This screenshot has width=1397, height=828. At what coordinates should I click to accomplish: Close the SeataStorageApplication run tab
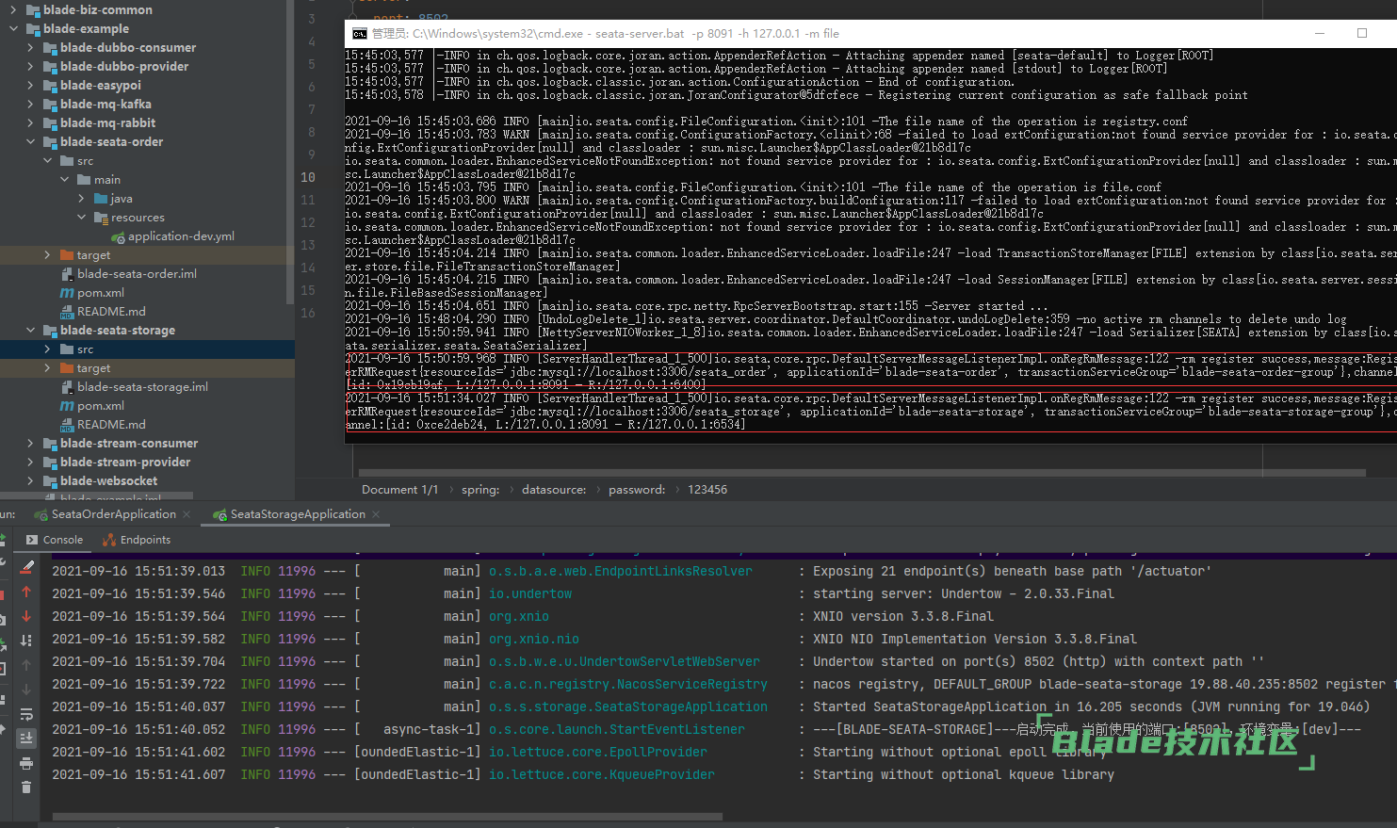tap(376, 514)
